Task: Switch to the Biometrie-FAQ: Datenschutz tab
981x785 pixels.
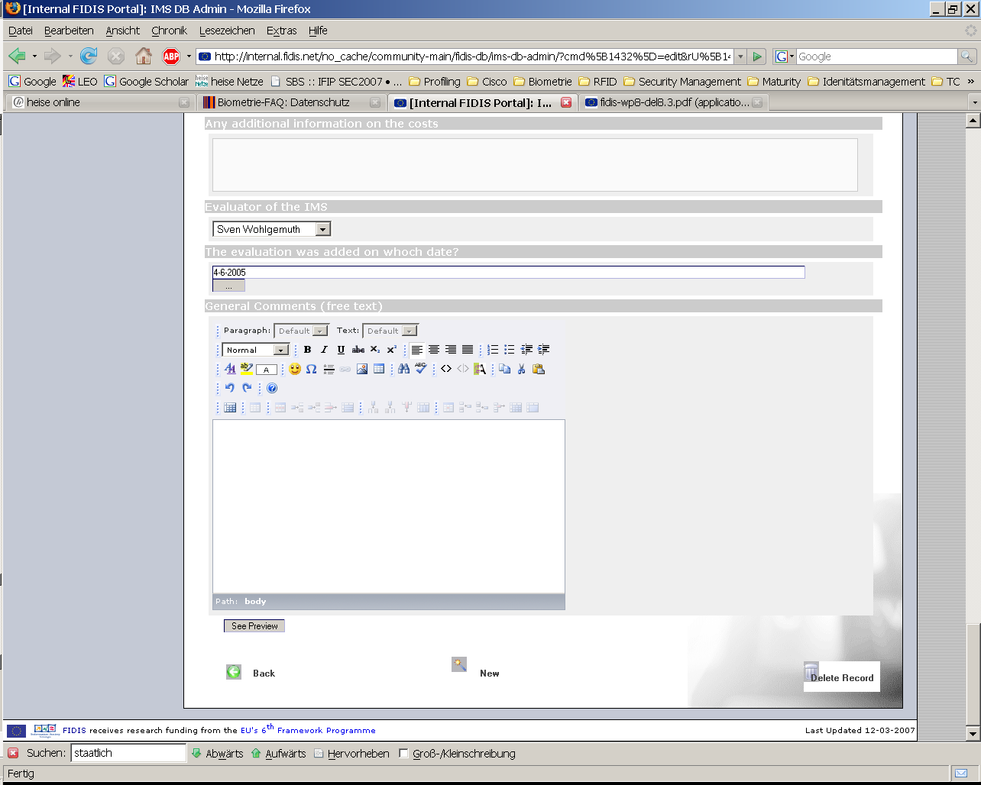Action: coord(283,102)
